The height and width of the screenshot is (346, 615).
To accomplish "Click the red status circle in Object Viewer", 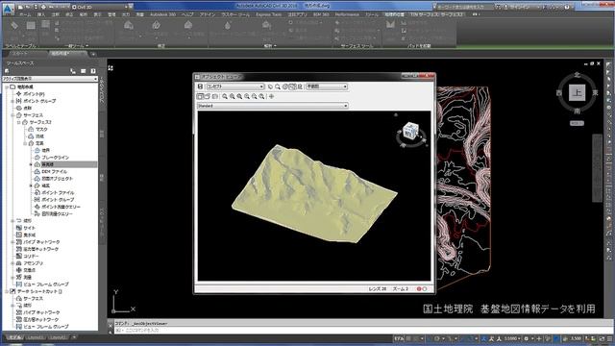I will [419, 288].
